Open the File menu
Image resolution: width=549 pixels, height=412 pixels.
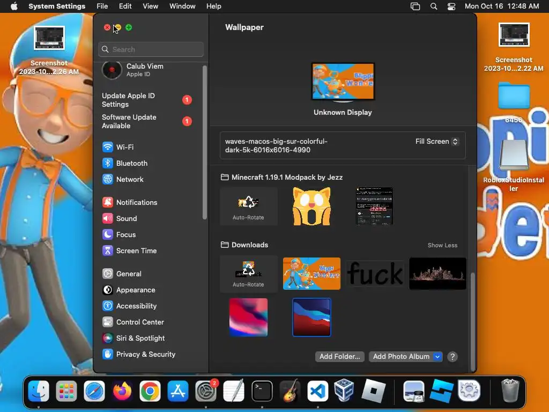point(102,6)
